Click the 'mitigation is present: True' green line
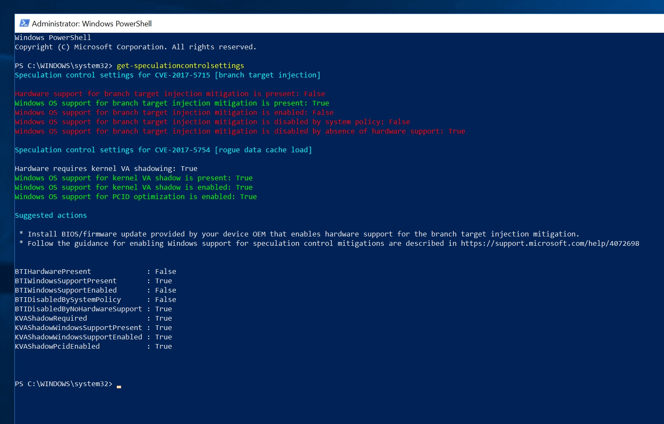 [x=172, y=103]
